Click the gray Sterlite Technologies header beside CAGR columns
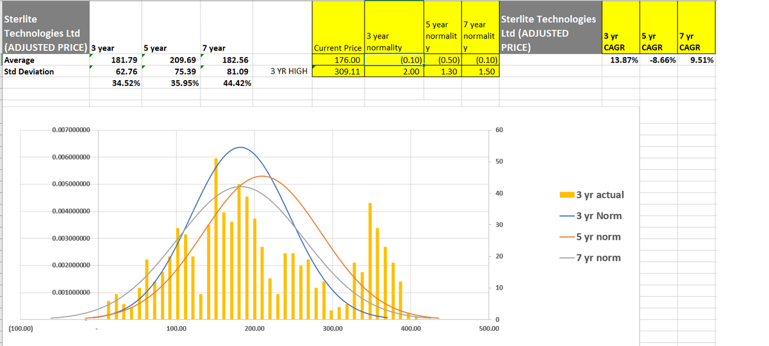The image size is (769, 346). pos(550,28)
